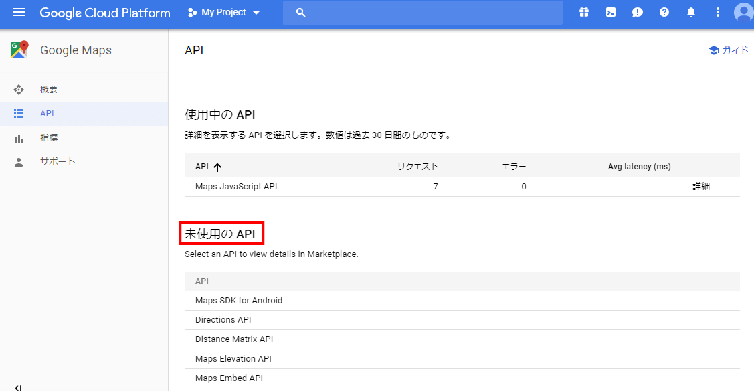Open the three-dot settings menu
This screenshot has height=391, width=754.
(x=717, y=13)
